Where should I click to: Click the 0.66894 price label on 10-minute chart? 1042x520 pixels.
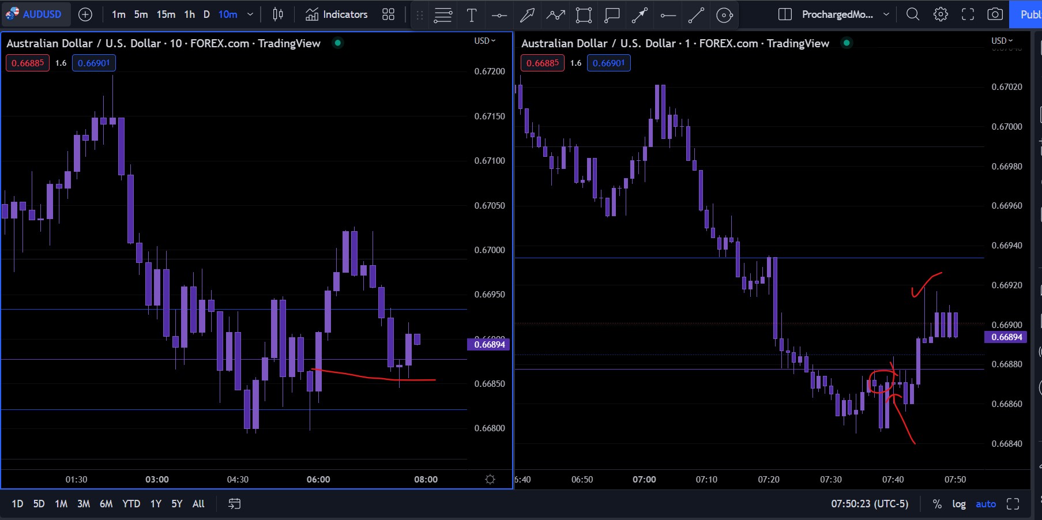[x=490, y=345]
